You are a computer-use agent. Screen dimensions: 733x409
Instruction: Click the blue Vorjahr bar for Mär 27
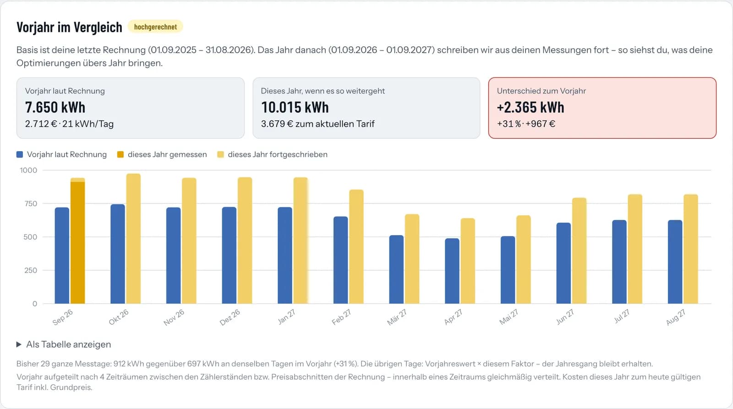[x=396, y=269]
